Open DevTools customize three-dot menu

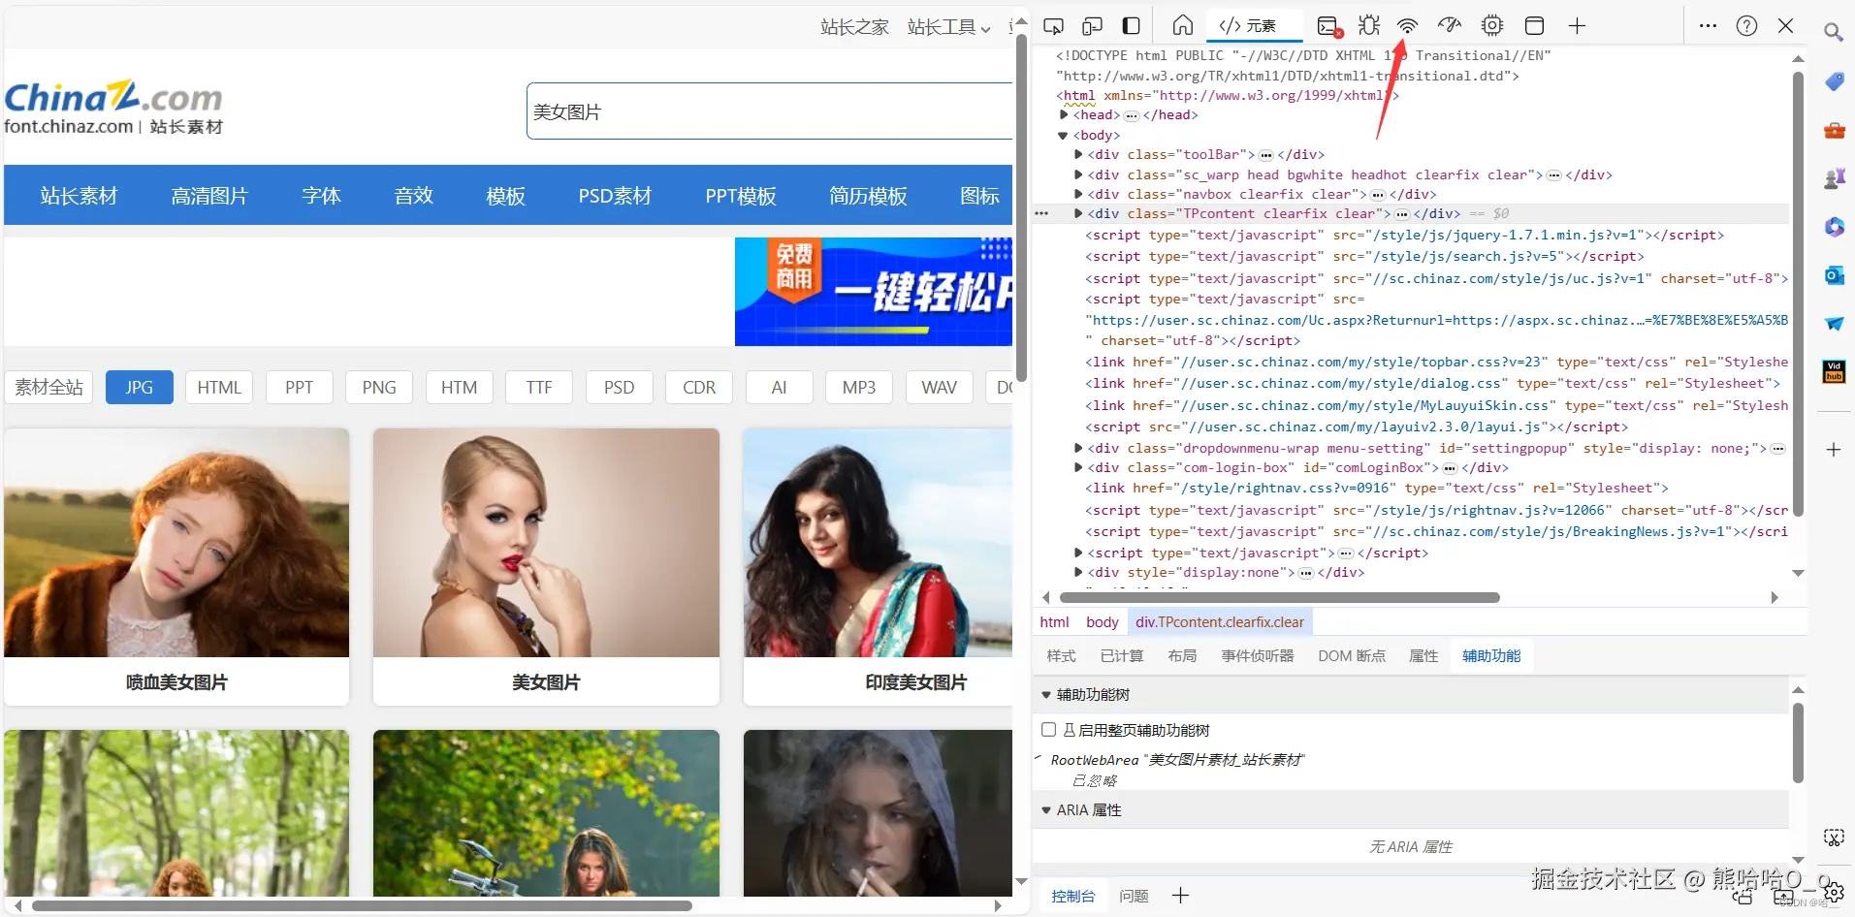click(1708, 26)
